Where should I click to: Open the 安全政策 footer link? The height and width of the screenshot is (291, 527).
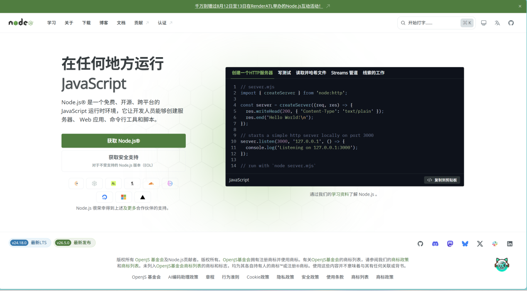pyautogui.click(x=310, y=277)
